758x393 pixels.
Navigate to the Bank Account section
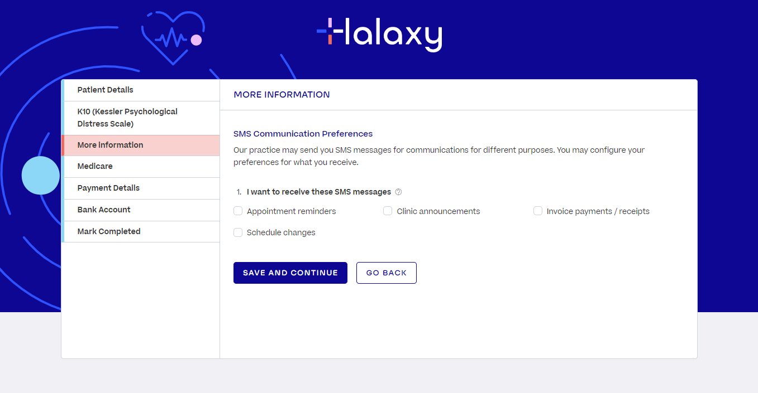(x=141, y=210)
